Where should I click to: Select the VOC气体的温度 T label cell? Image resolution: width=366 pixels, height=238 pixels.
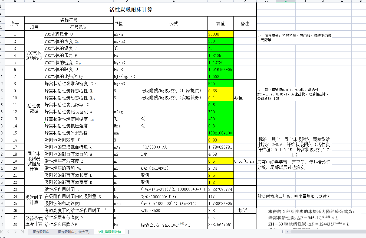[x=79, y=49]
